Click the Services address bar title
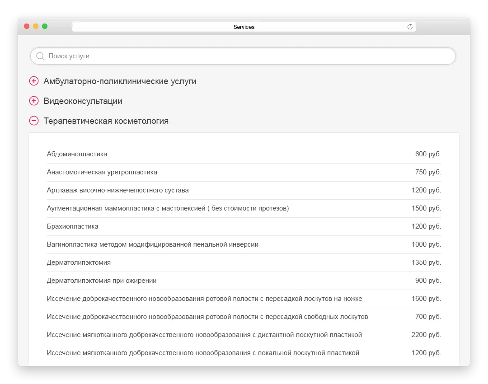This screenshot has width=488, height=384. (x=244, y=27)
